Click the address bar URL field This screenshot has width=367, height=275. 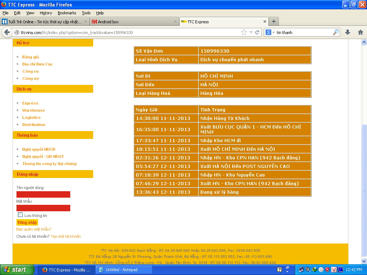pyautogui.click(x=130, y=33)
